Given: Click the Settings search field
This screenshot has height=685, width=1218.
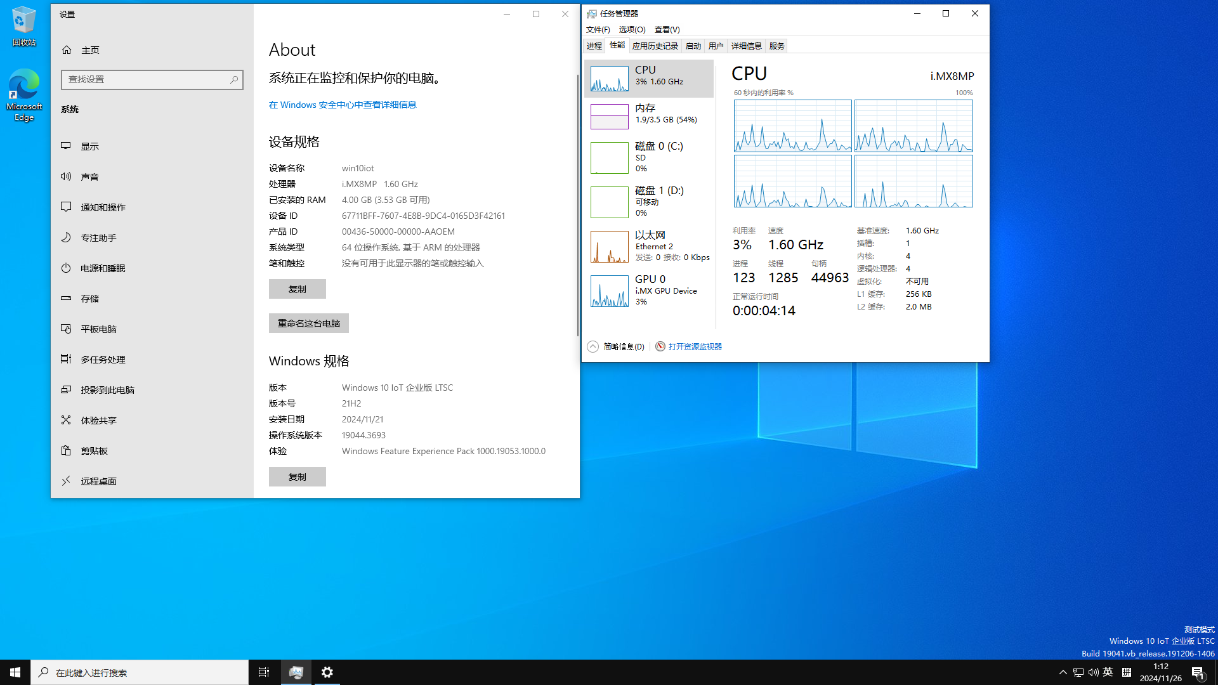Looking at the screenshot, I should click(x=152, y=79).
